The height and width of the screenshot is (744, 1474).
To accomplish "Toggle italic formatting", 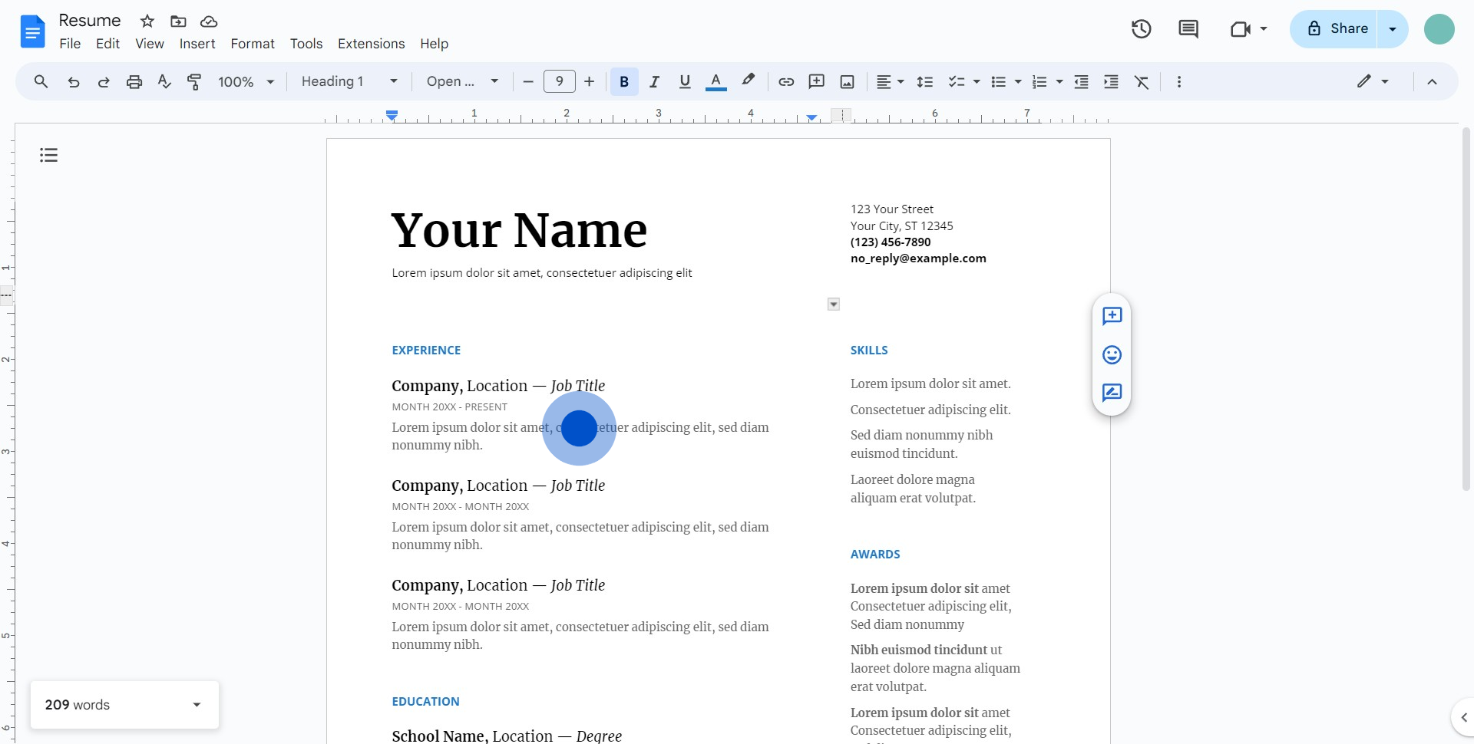I will [x=654, y=81].
